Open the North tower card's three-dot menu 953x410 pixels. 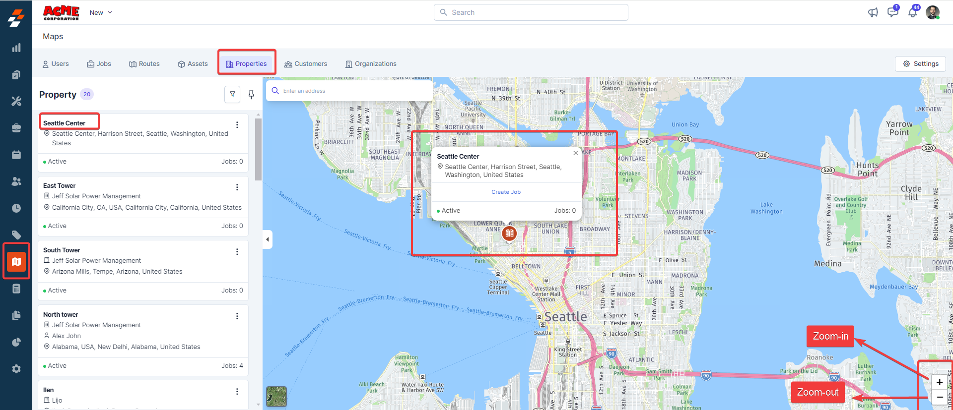coord(237,316)
